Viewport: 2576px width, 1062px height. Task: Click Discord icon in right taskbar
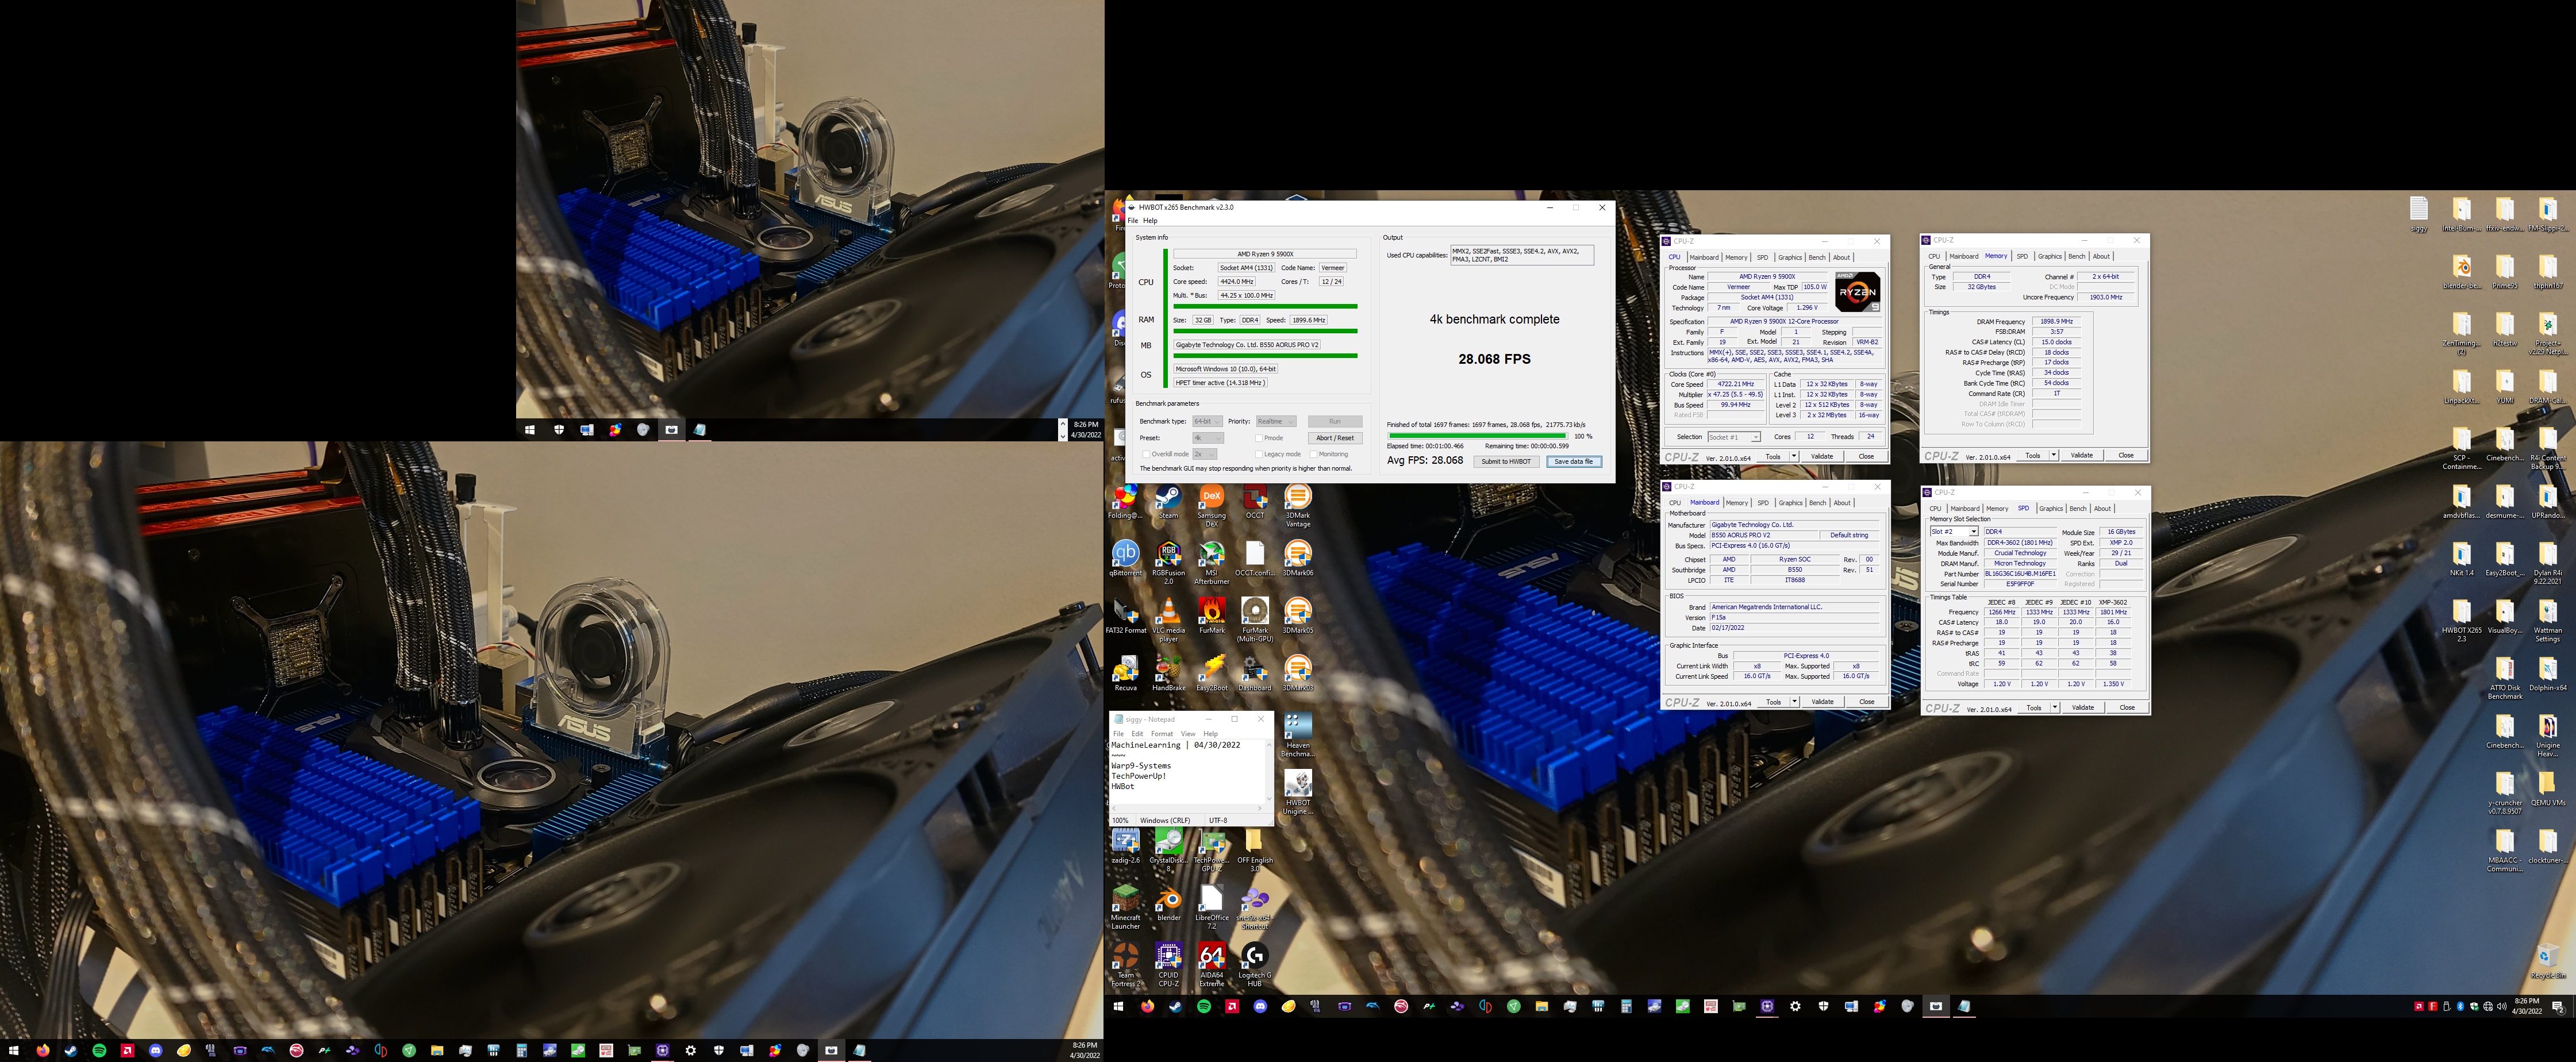tap(1260, 1006)
